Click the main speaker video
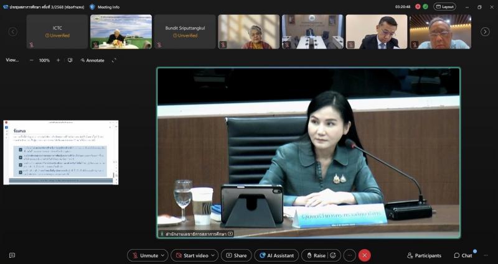This screenshot has width=498, height=264. 308,153
